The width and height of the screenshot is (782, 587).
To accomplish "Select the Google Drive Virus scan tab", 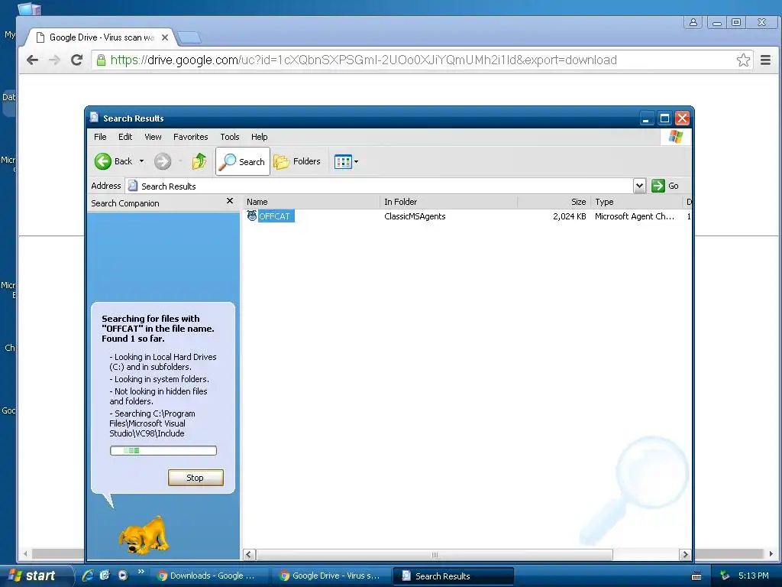I will point(100,37).
